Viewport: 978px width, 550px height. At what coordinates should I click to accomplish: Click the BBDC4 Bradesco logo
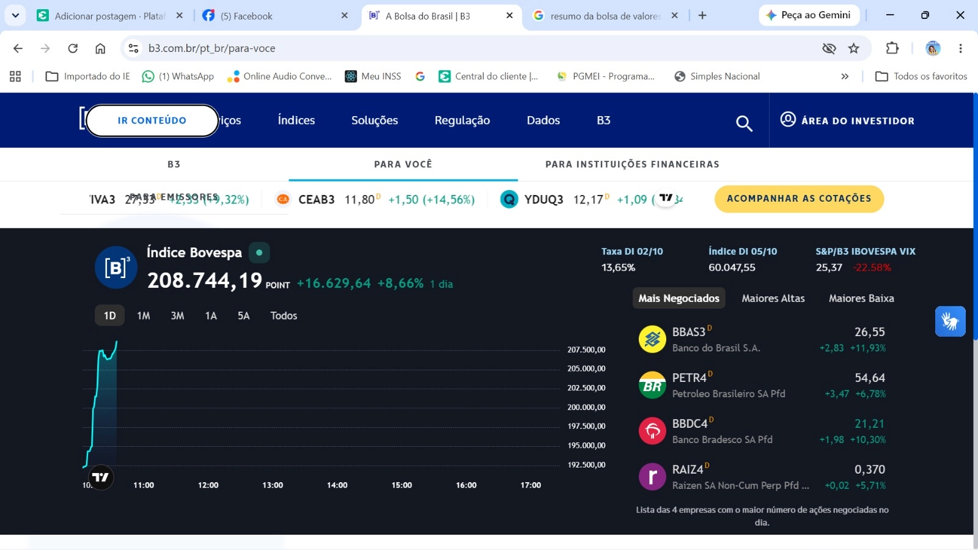[x=652, y=431]
